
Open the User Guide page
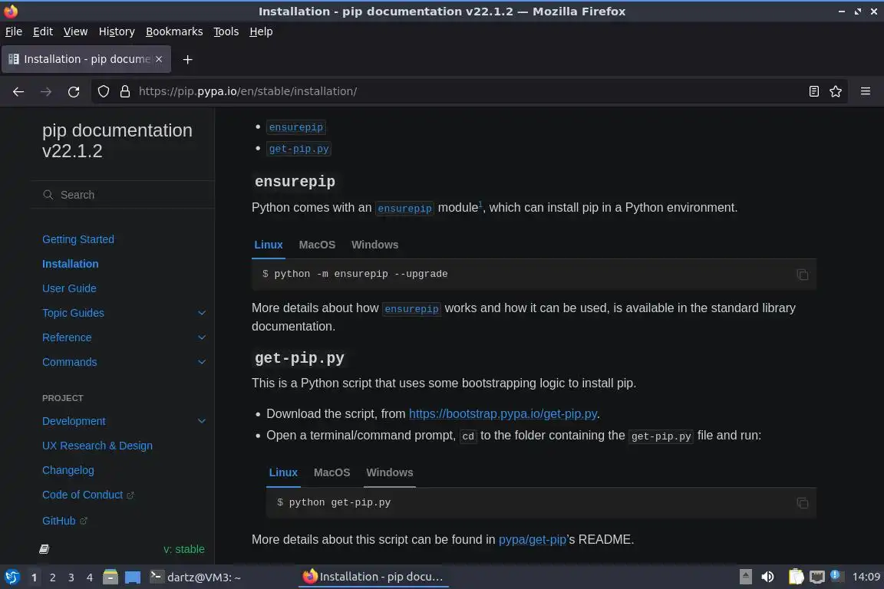tap(69, 288)
